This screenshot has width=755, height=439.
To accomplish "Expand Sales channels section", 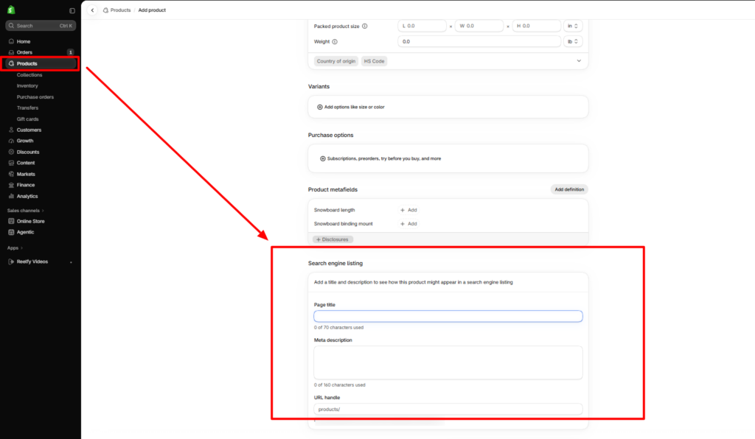I will [x=26, y=211].
